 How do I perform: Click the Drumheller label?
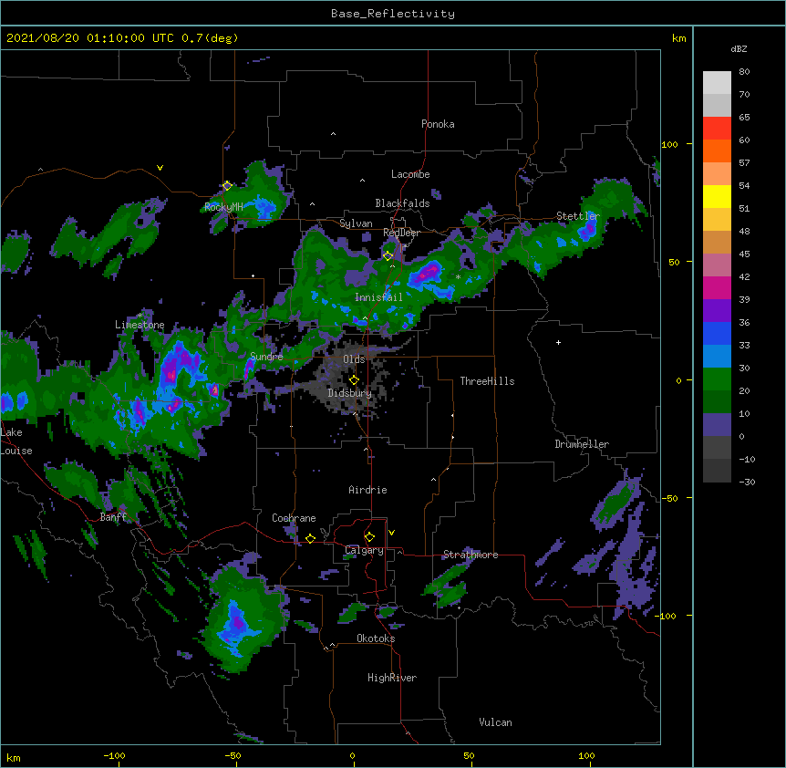click(582, 444)
